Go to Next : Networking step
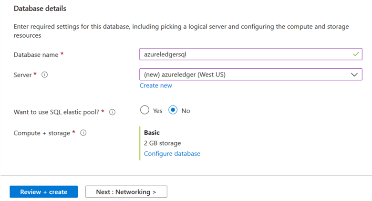The height and width of the screenshot is (201, 372). [x=126, y=192]
